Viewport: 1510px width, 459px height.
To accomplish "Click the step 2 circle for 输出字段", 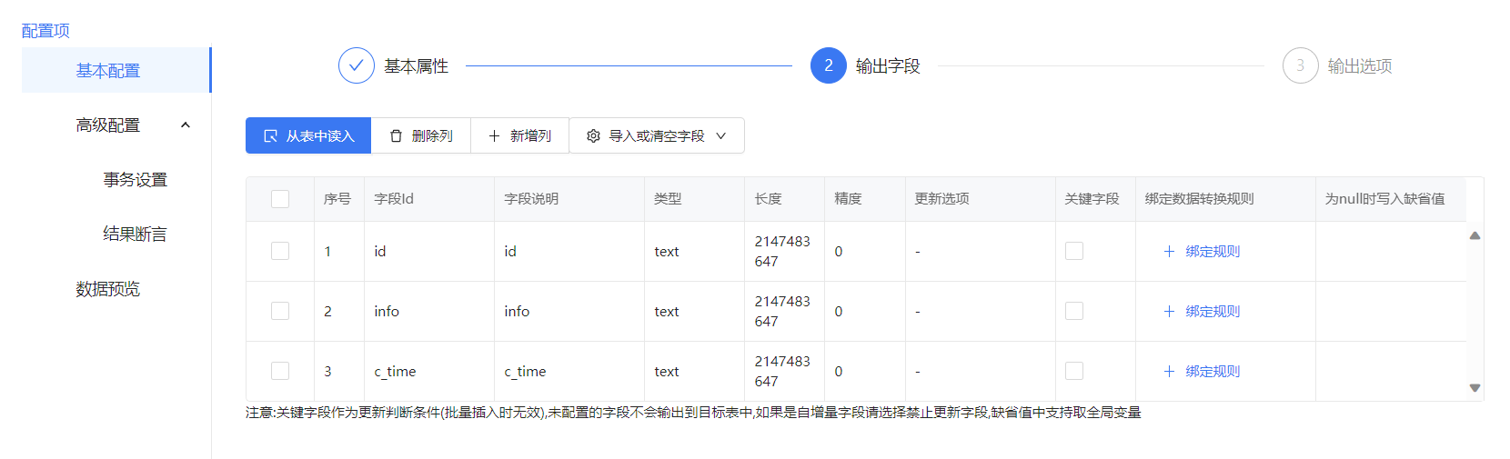I will pyautogui.click(x=829, y=65).
